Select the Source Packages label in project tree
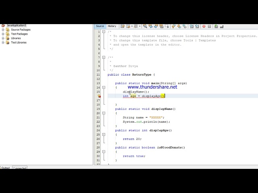The height and width of the screenshot is (193, 258). coord(21,29)
